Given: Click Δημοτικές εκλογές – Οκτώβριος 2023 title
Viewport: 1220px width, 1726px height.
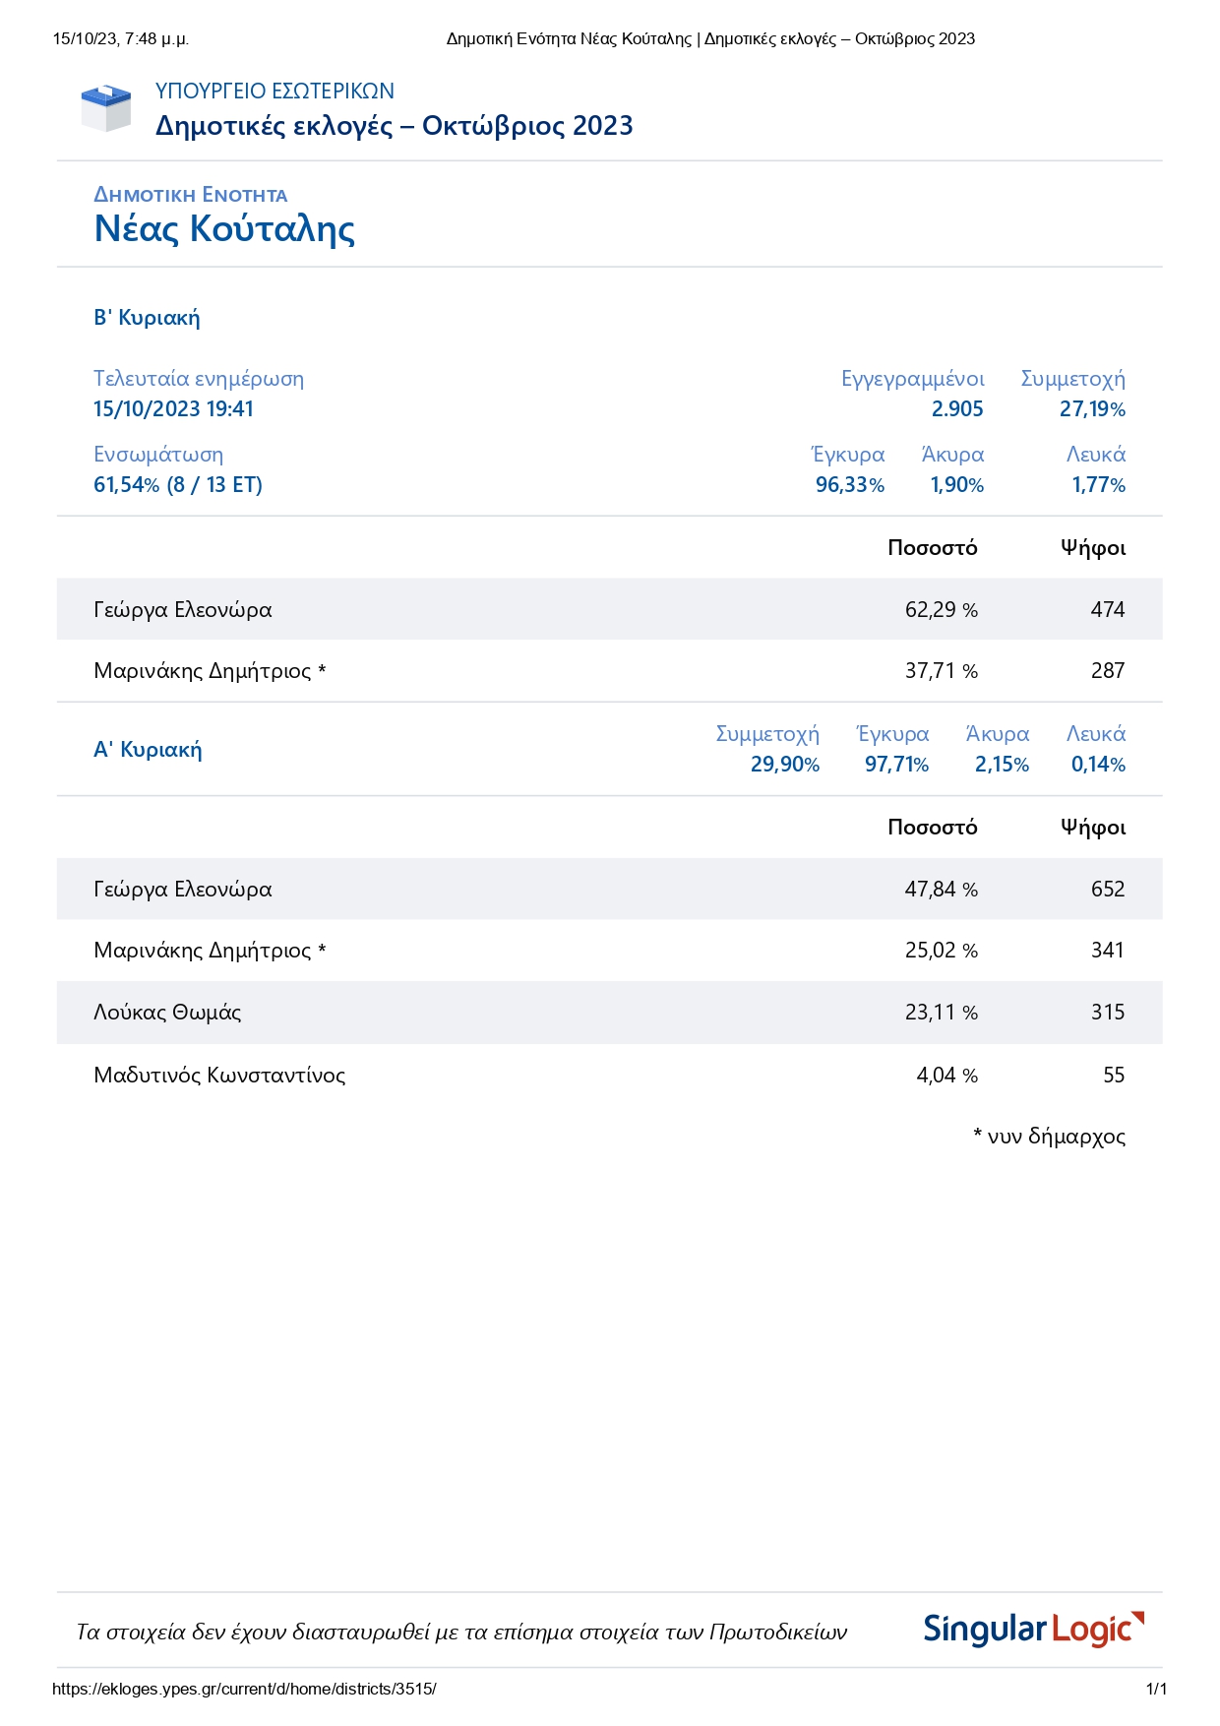Looking at the screenshot, I should (394, 126).
